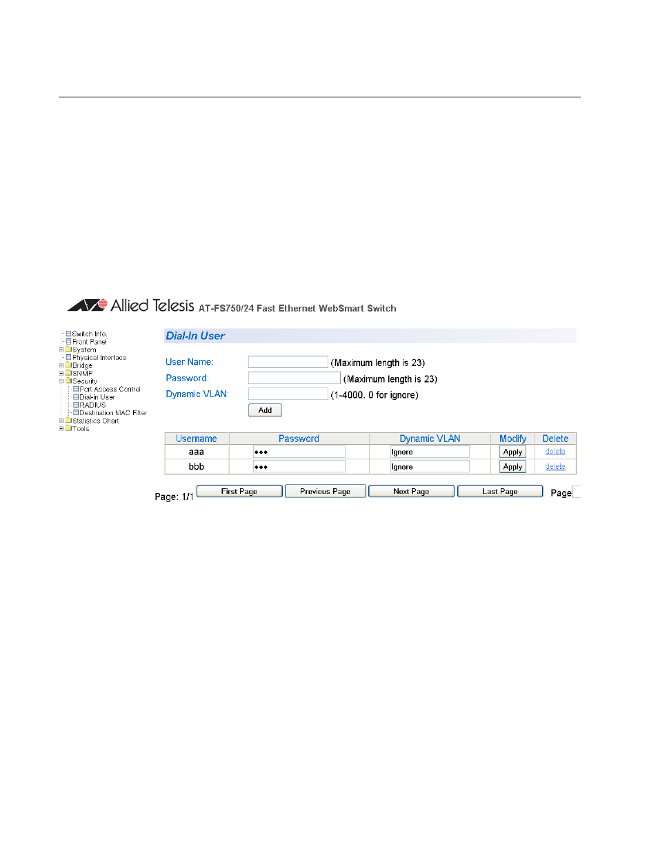This screenshot has width=658, height=853.
Task: Click the RADIUS page icon
Action: pyautogui.click(x=76, y=405)
